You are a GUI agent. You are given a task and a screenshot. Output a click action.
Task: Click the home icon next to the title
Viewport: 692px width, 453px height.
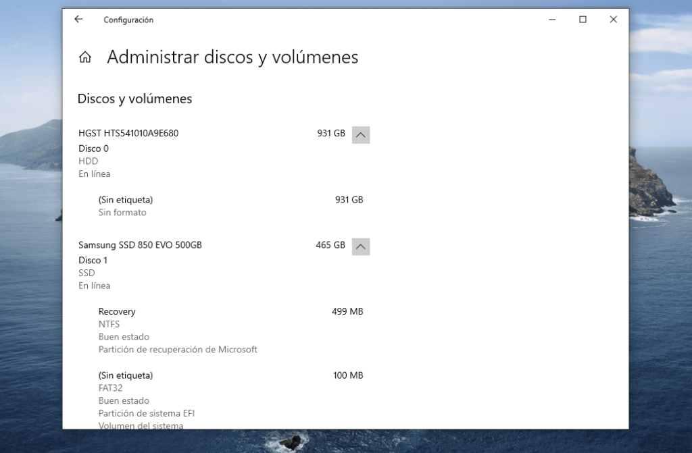(x=84, y=57)
